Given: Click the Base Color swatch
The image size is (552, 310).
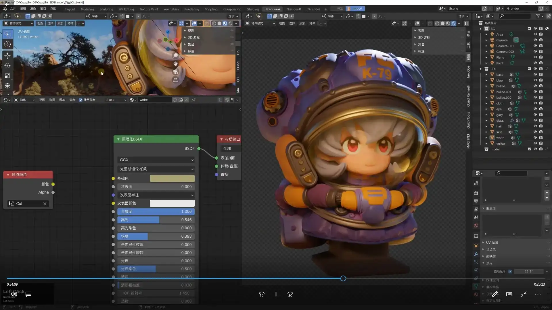Looking at the screenshot, I should click(x=172, y=178).
